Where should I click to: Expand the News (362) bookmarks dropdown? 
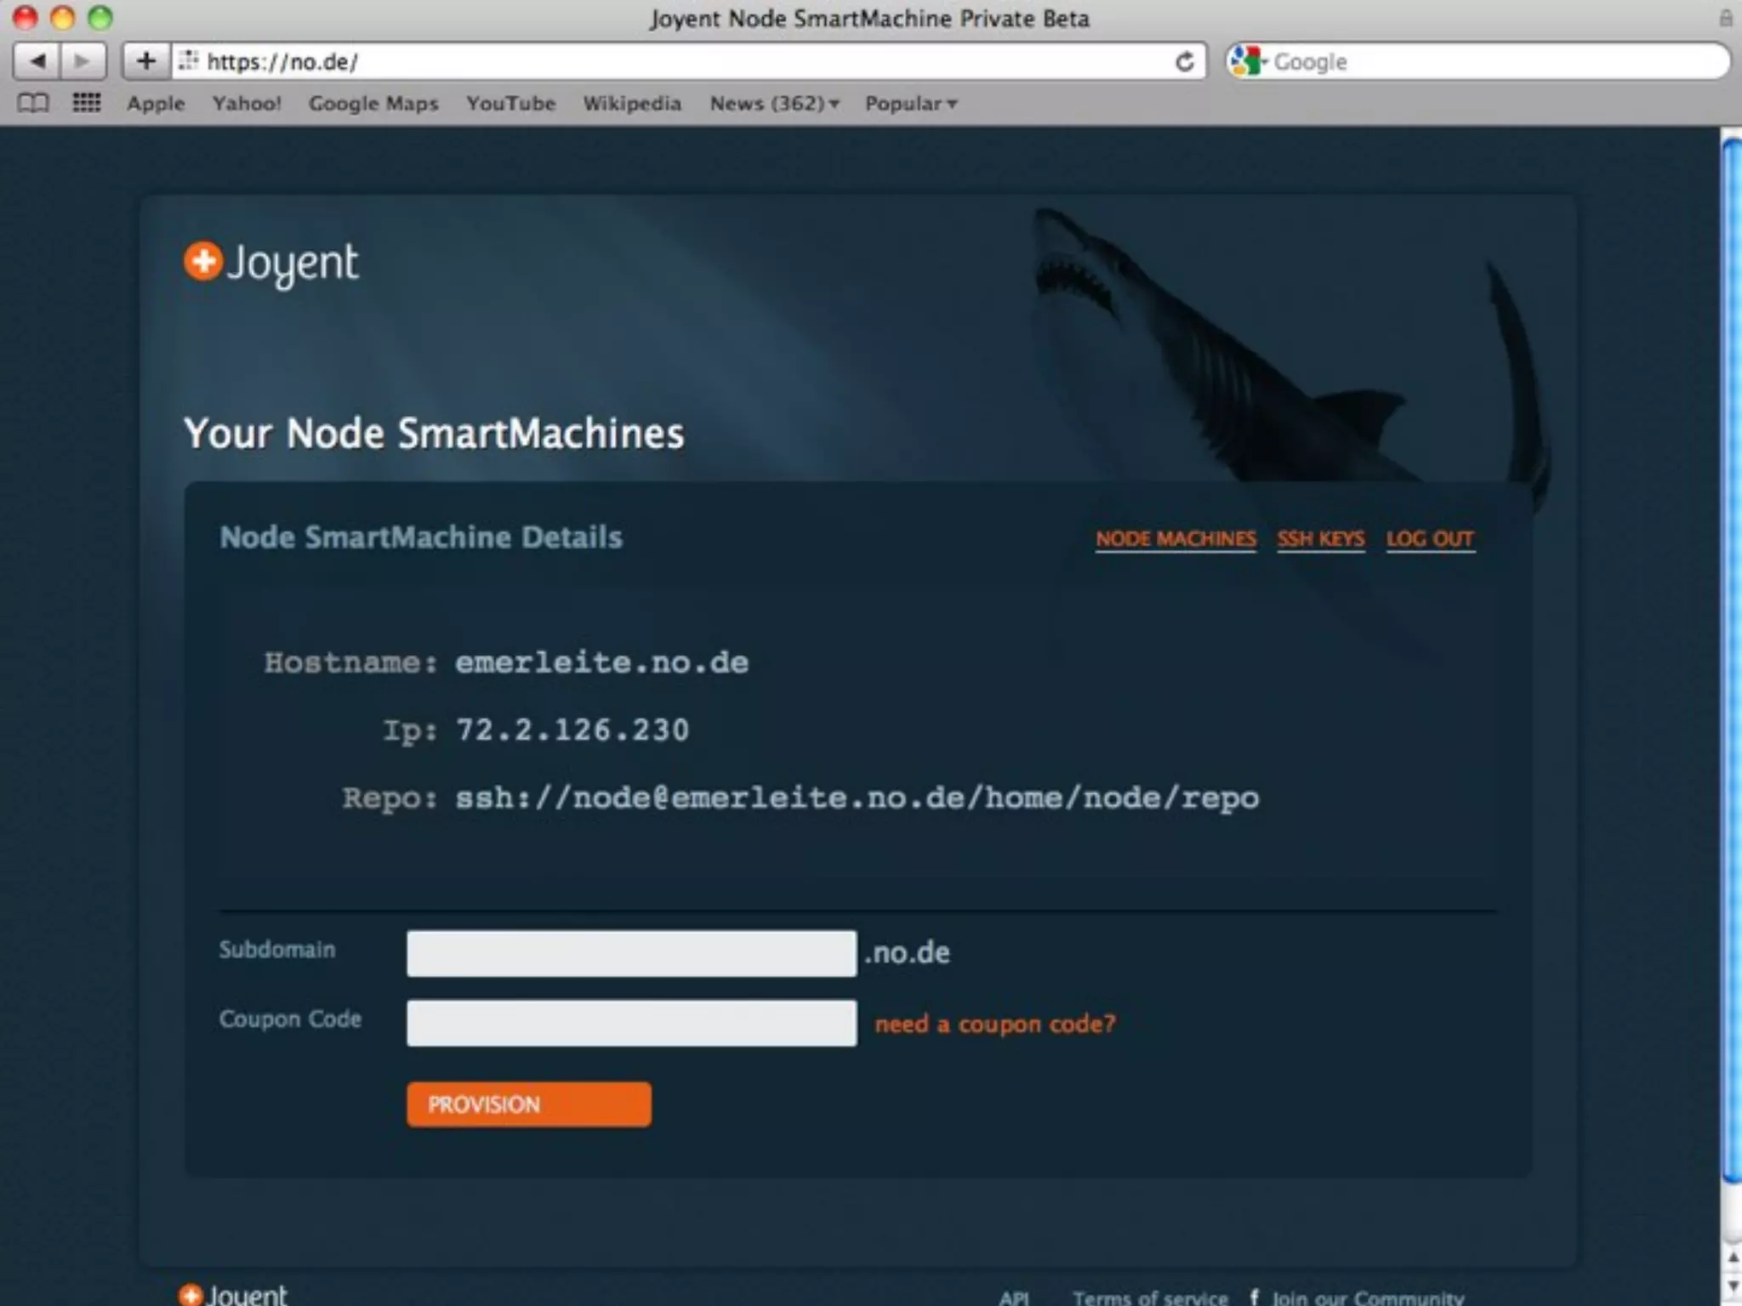[x=774, y=104]
